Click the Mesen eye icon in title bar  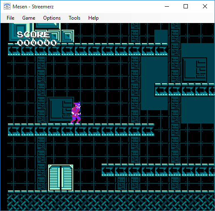click(7, 6)
